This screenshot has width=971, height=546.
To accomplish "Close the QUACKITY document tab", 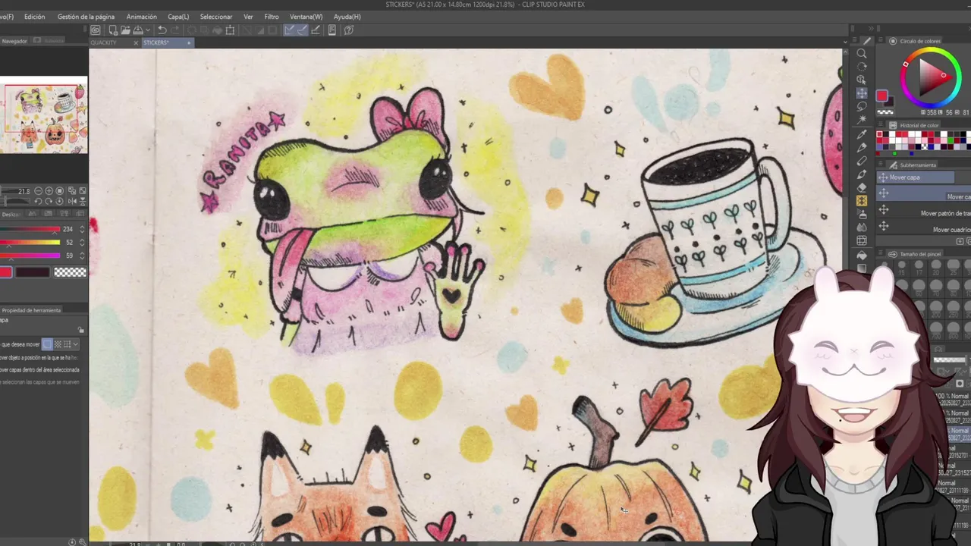I will 137,42.
